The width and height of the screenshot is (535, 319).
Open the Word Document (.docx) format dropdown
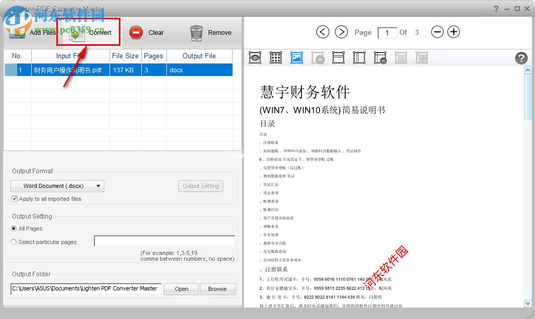pos(57,186)
